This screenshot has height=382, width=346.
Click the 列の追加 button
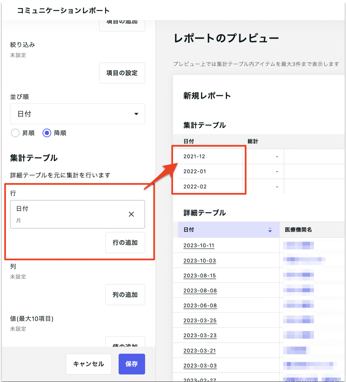pos(125,294)
